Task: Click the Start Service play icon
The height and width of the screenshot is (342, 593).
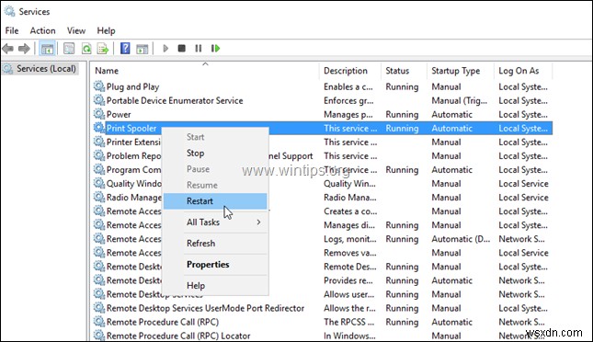Action: [x=165, y=49]
